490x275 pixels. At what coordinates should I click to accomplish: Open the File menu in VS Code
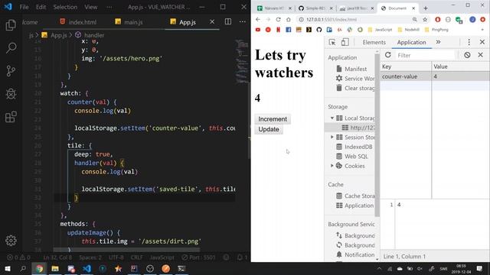click(24, 7)
